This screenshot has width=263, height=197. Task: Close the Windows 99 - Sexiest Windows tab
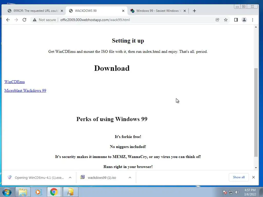(x=185, y=11)
